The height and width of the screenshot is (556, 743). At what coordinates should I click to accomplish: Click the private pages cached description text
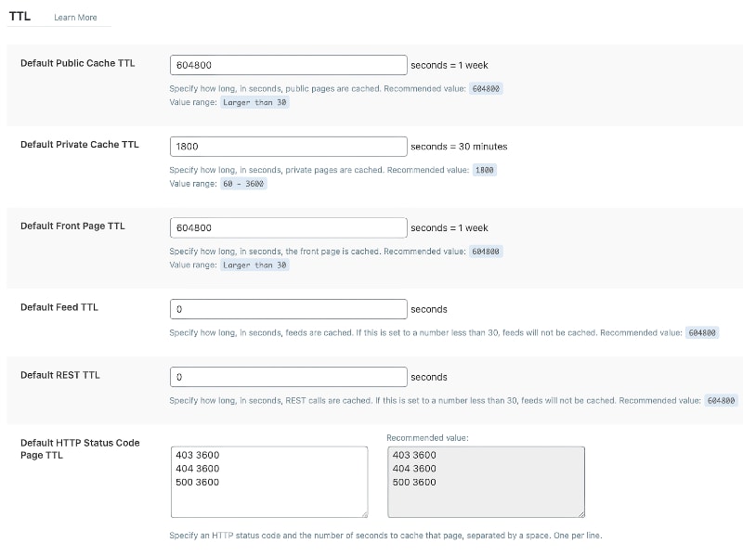click(x=277, y=170)
